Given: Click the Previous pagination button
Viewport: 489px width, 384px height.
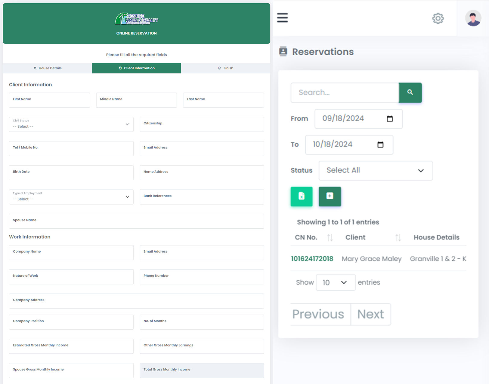Looking at the screenshot, I should click(x=318, y=314).
